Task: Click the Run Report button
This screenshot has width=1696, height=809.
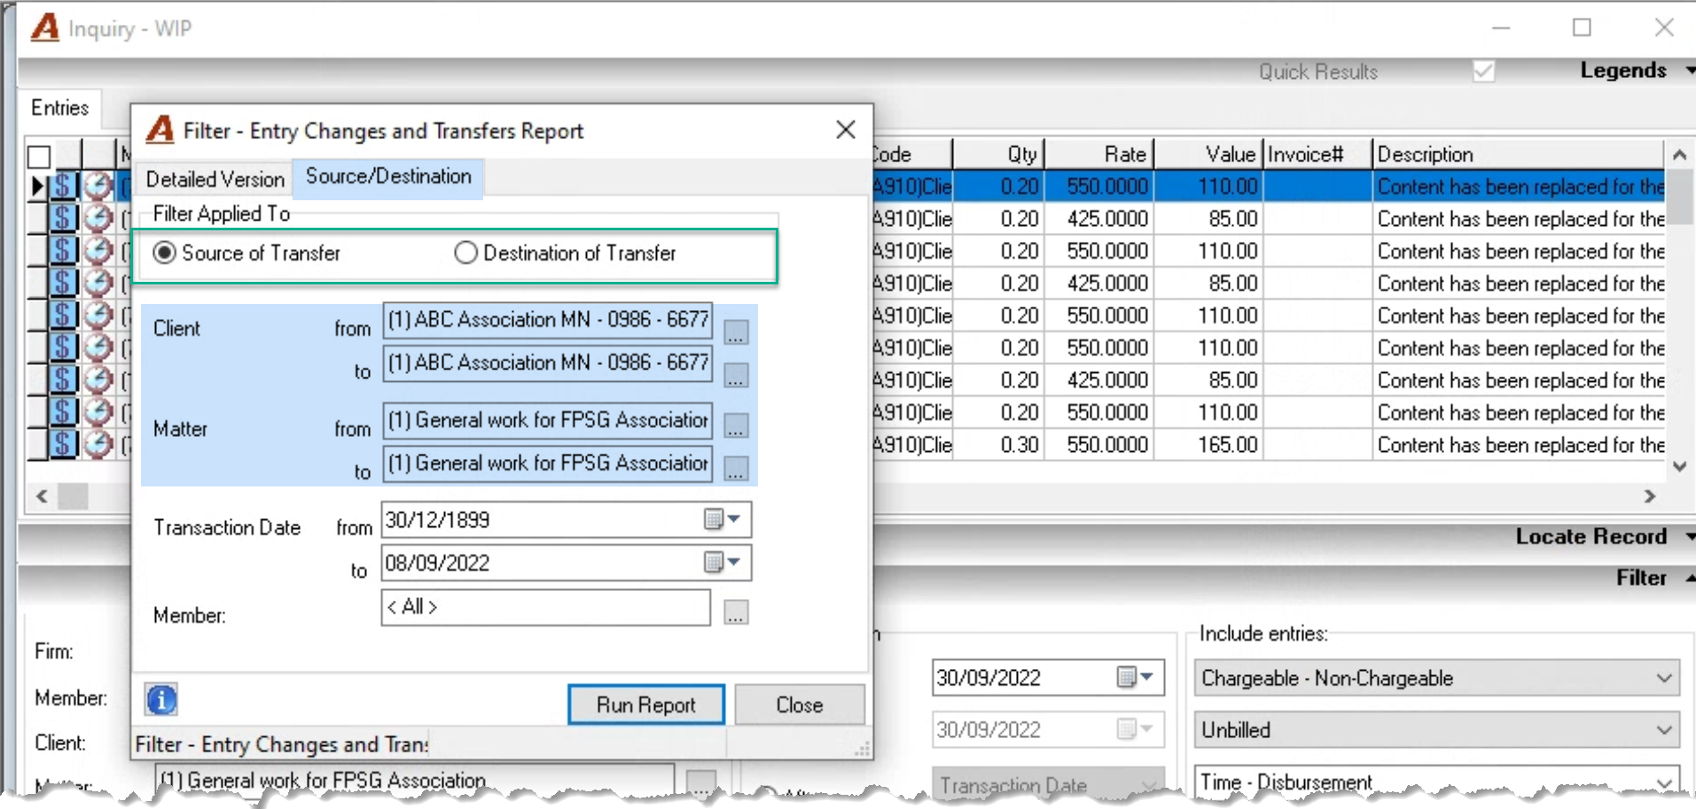Action: click(x=645, y=704)
